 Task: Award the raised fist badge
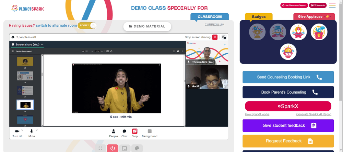pos(278,32)
